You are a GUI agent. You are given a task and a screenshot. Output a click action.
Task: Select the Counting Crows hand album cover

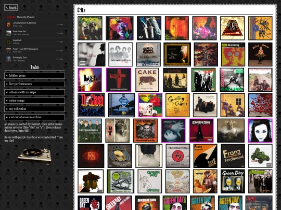click(173, 131)
